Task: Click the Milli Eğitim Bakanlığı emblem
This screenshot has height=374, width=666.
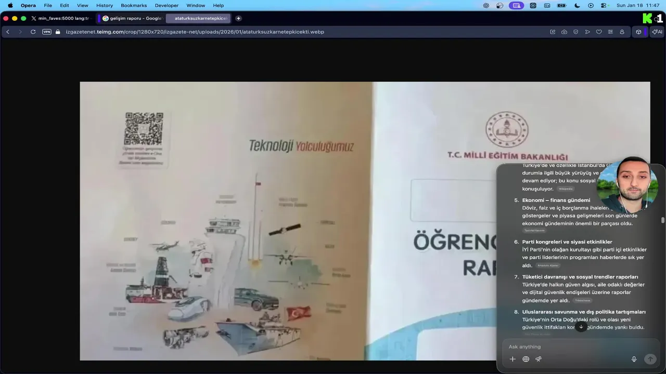Action: coord(507,129)
